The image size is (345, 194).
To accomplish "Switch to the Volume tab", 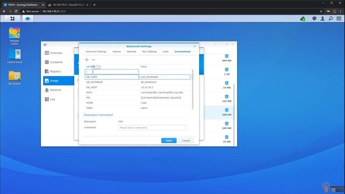I will [116, 52].
